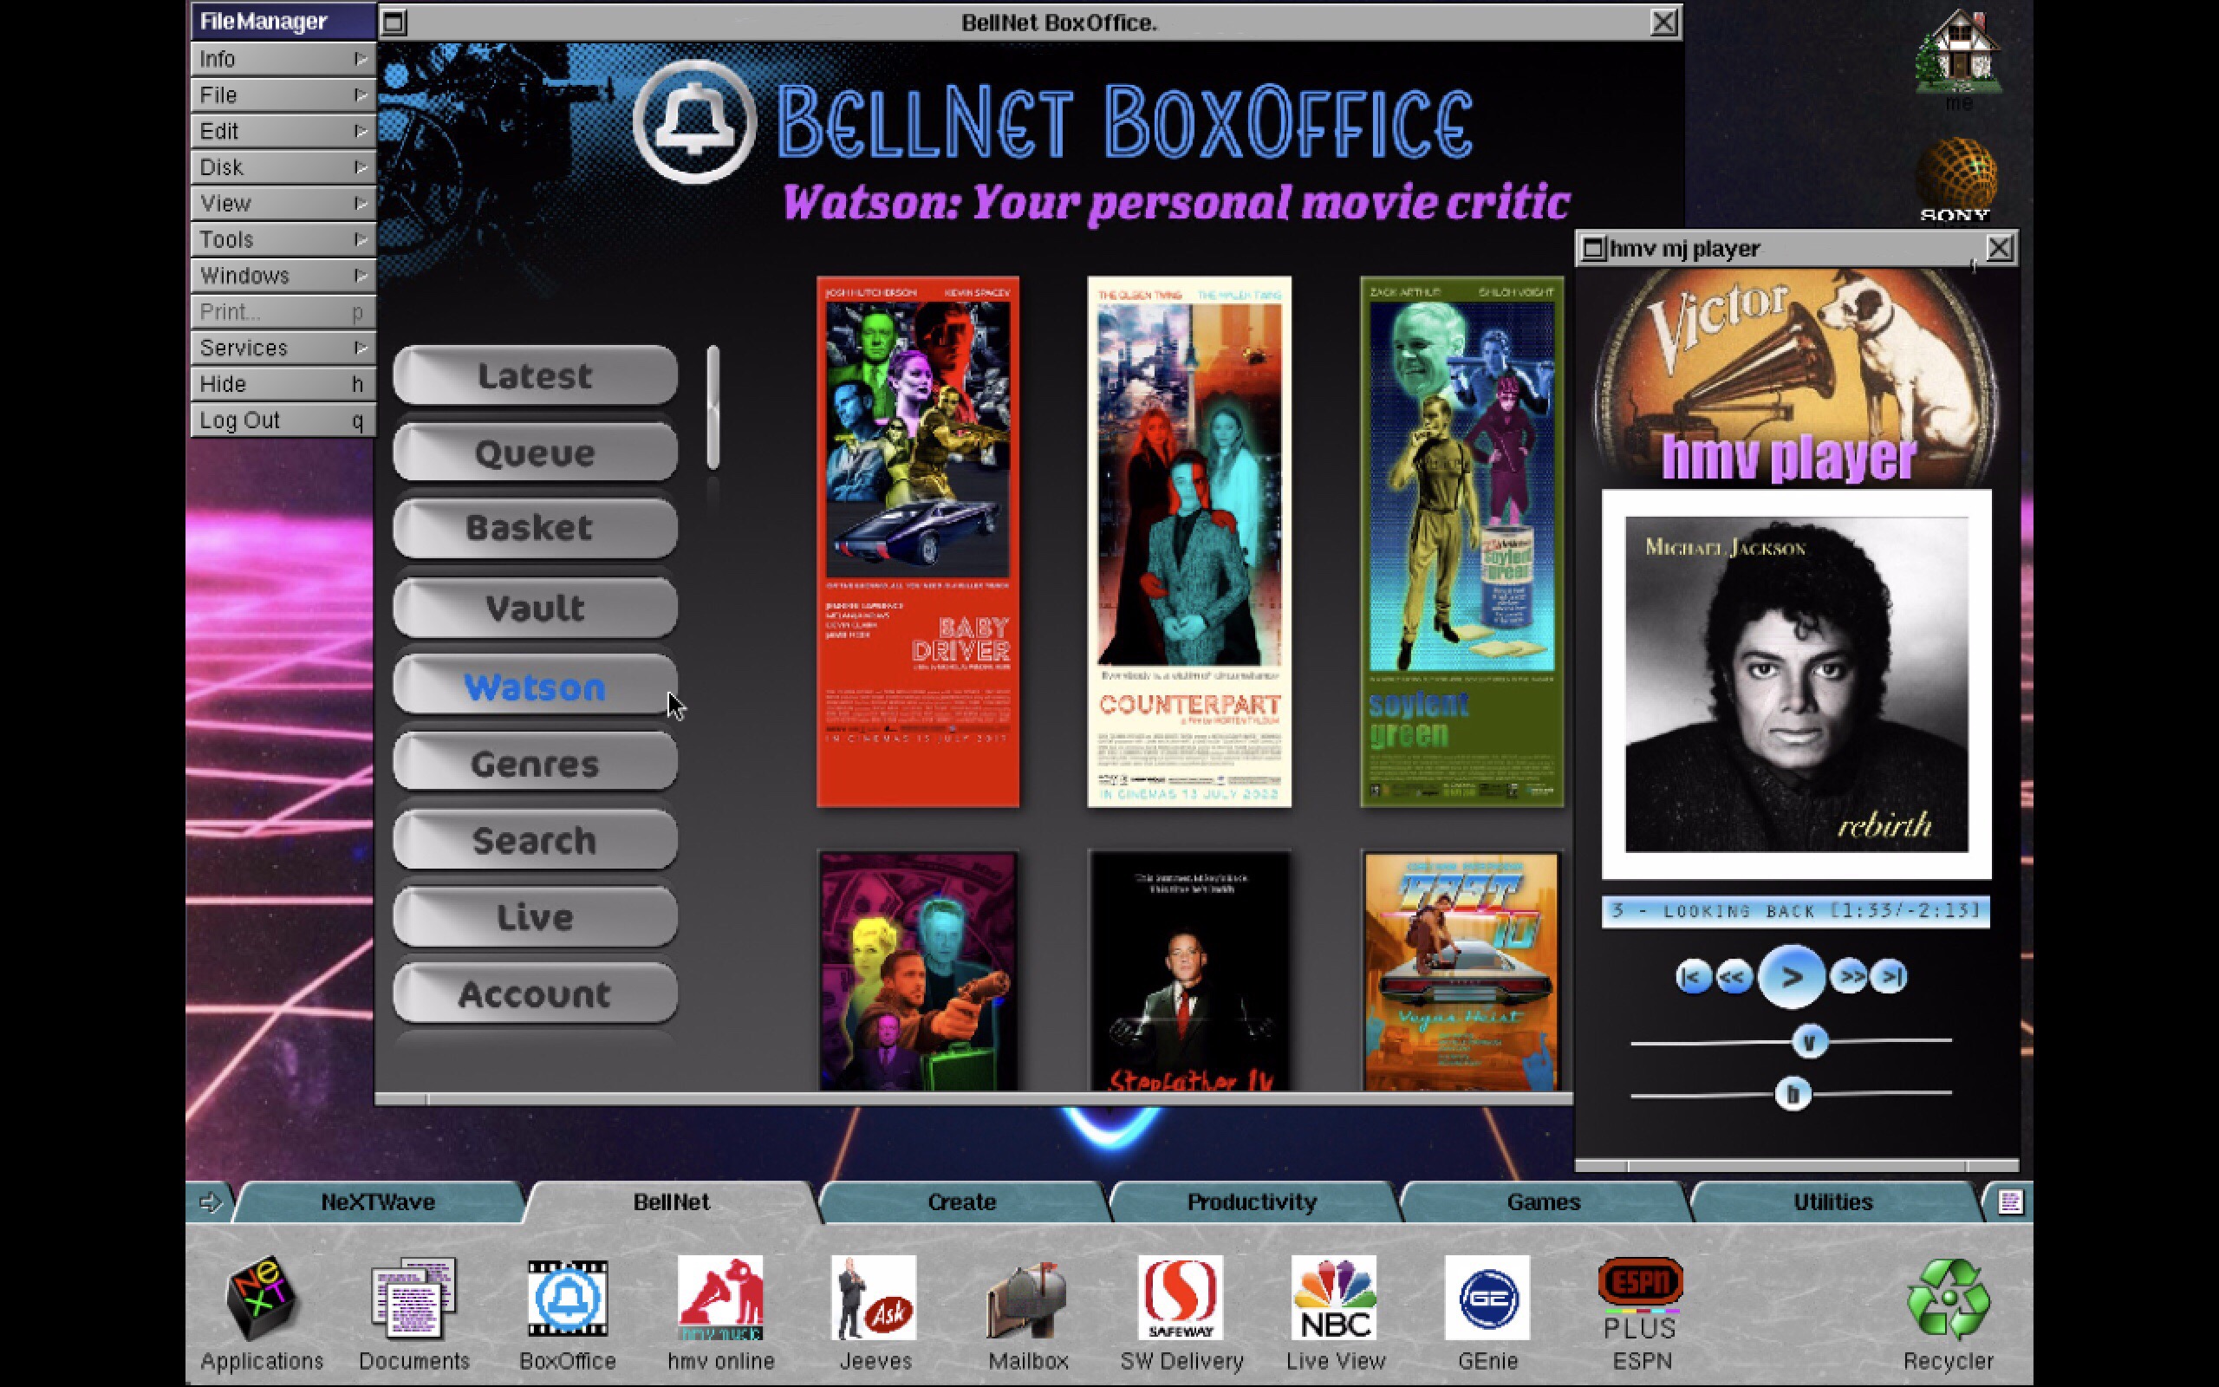
Task: Switch to the Productivity tab
Action: 1252,1201
